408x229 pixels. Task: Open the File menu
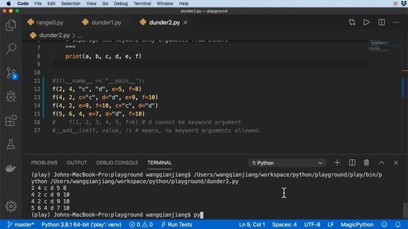click(38, 3)
